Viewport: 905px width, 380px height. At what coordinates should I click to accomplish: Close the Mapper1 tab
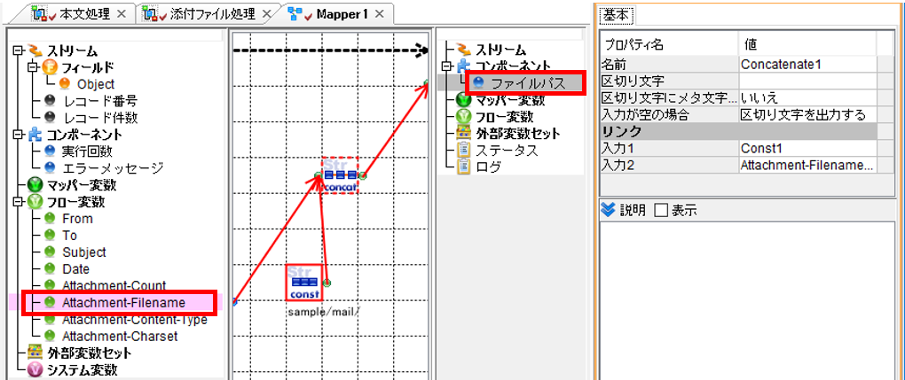(379, 14)
